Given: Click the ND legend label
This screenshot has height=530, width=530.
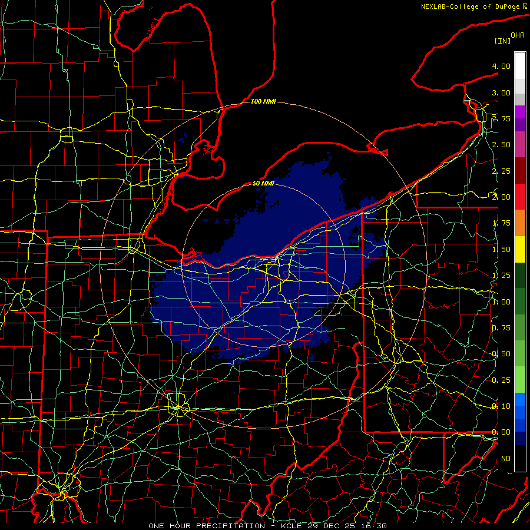Looking at the screenshot, I should (506, 459).
